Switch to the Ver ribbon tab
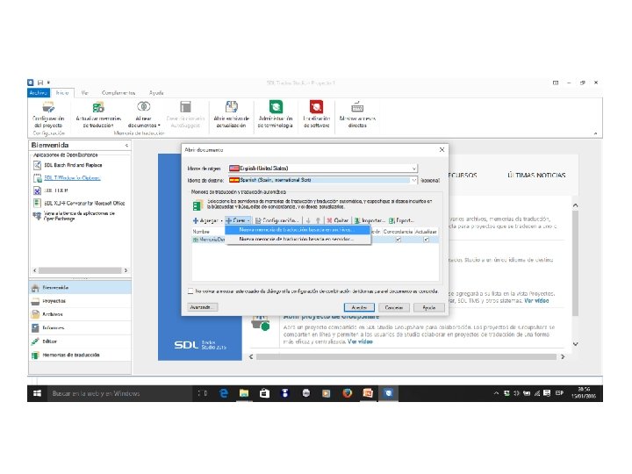This screenshot has width=632, height=474. (84, 93)
